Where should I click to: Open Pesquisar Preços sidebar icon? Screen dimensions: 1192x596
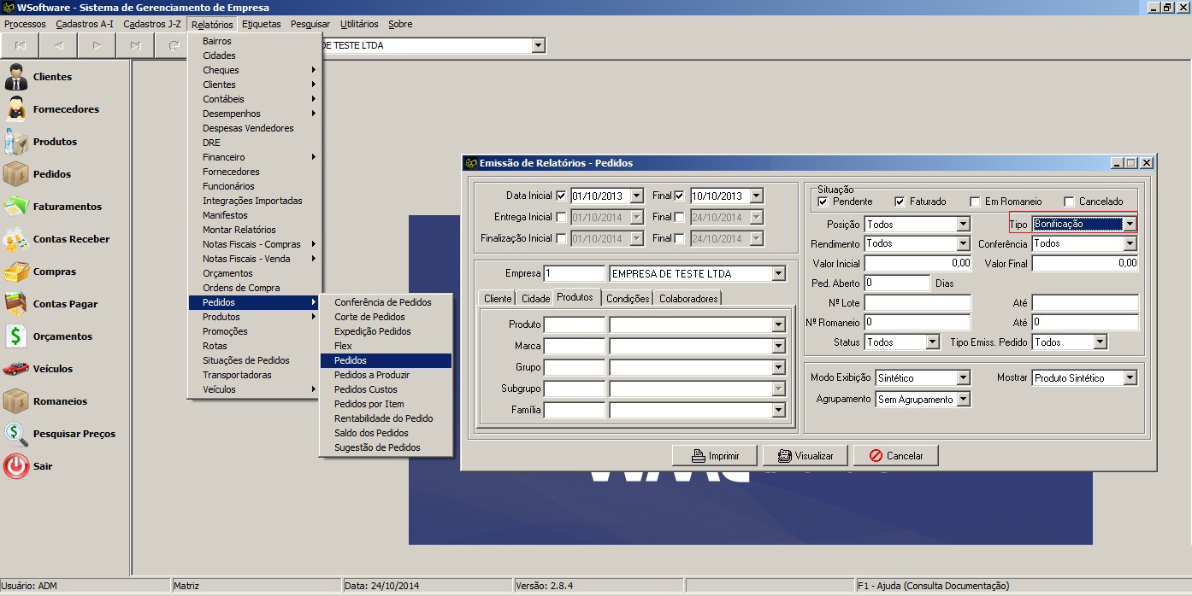16,434
